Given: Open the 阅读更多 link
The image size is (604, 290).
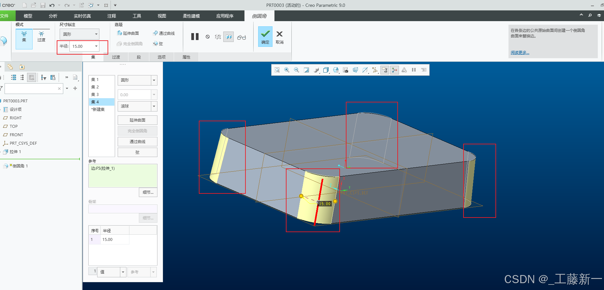Looking at the screenshot, I should pyautogui.click(x=520, y=53).
